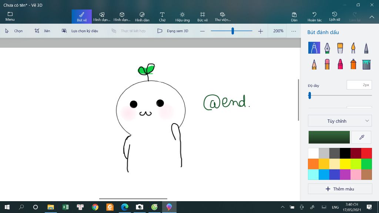Pick the green color swatch
This screenshot has height=213, width=379.
pyautogui.click(x=366, y=164)
